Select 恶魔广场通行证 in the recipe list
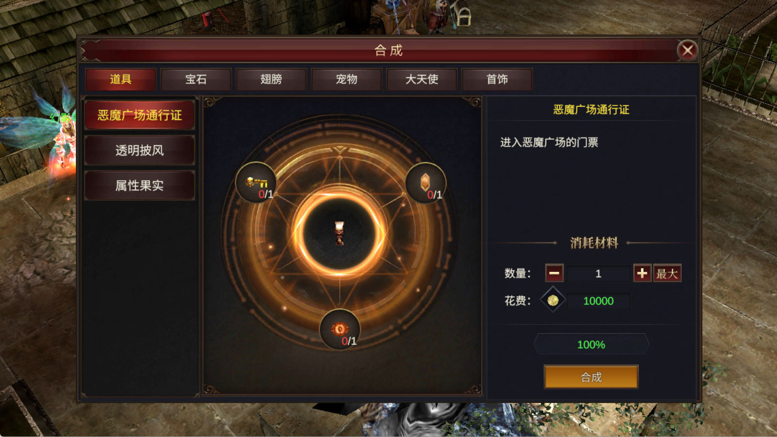This screenshot has width=777, height=437. 140,115
